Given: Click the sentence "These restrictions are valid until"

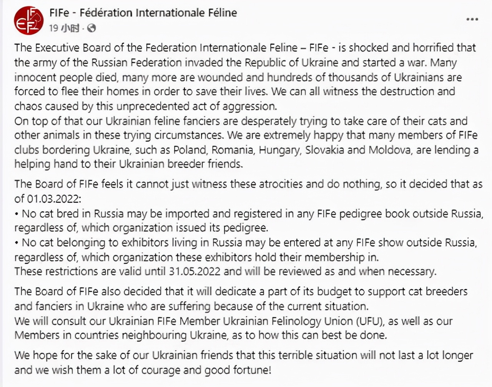Looking at the screenshot, I should tap(91, 271).
